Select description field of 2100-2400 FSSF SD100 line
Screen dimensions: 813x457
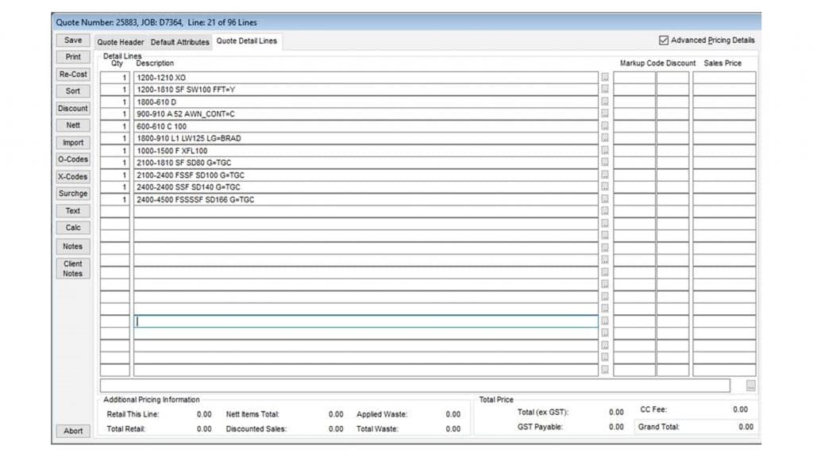tap(365, 175)
